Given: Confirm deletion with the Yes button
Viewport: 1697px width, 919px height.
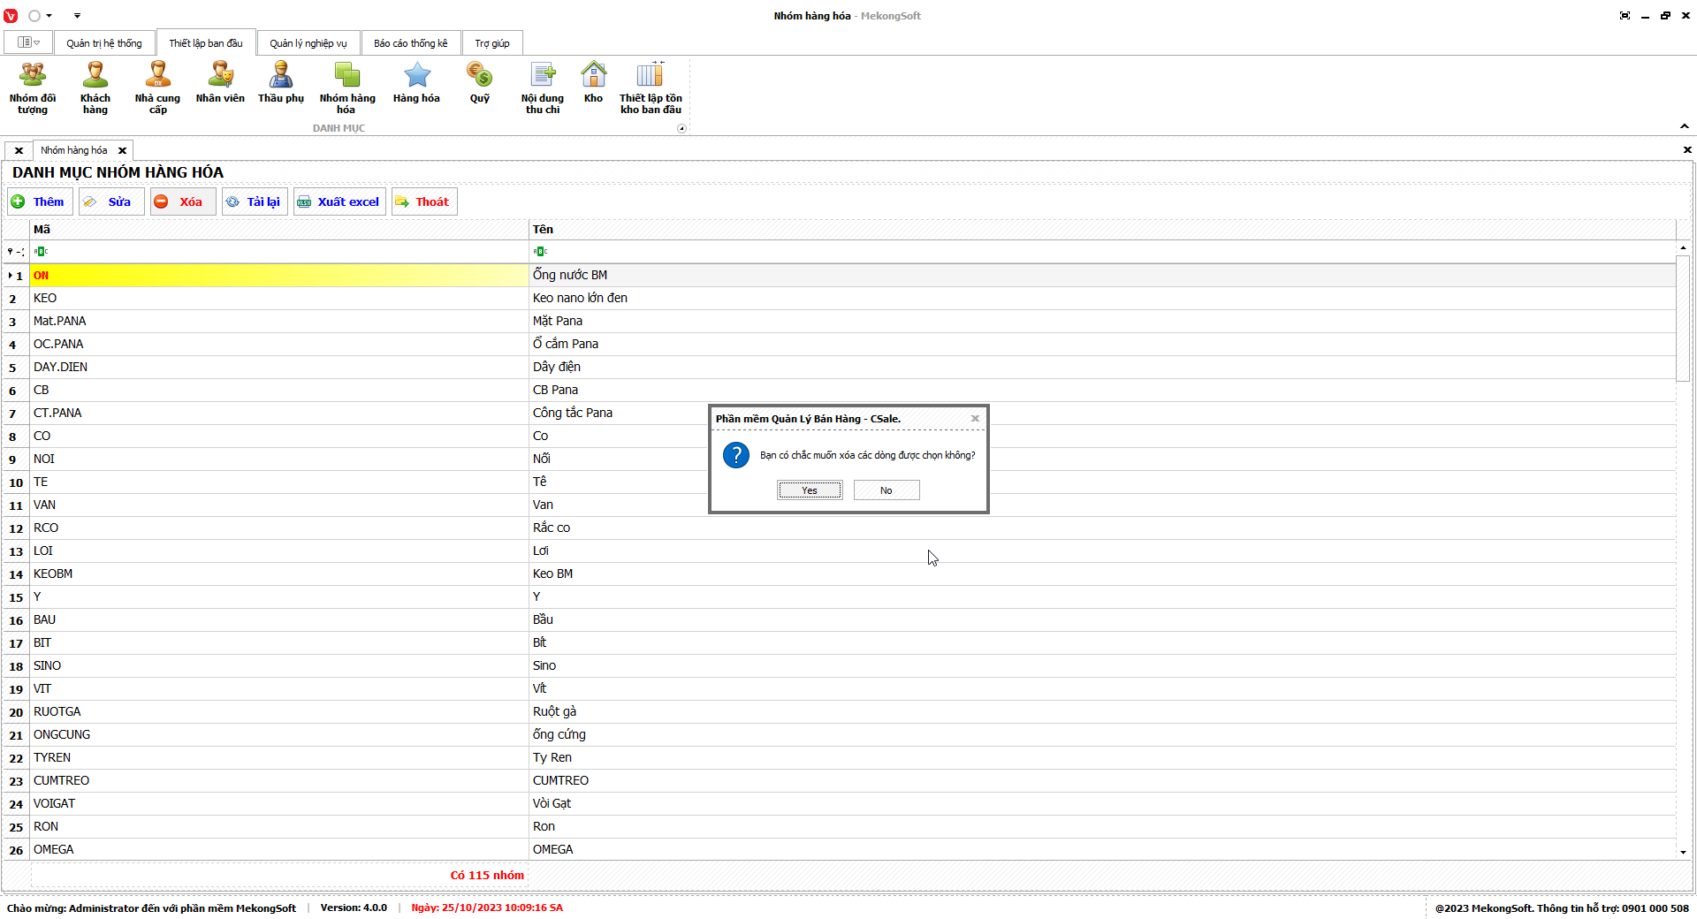Looking at the screenshot, I should coord(810,490).
